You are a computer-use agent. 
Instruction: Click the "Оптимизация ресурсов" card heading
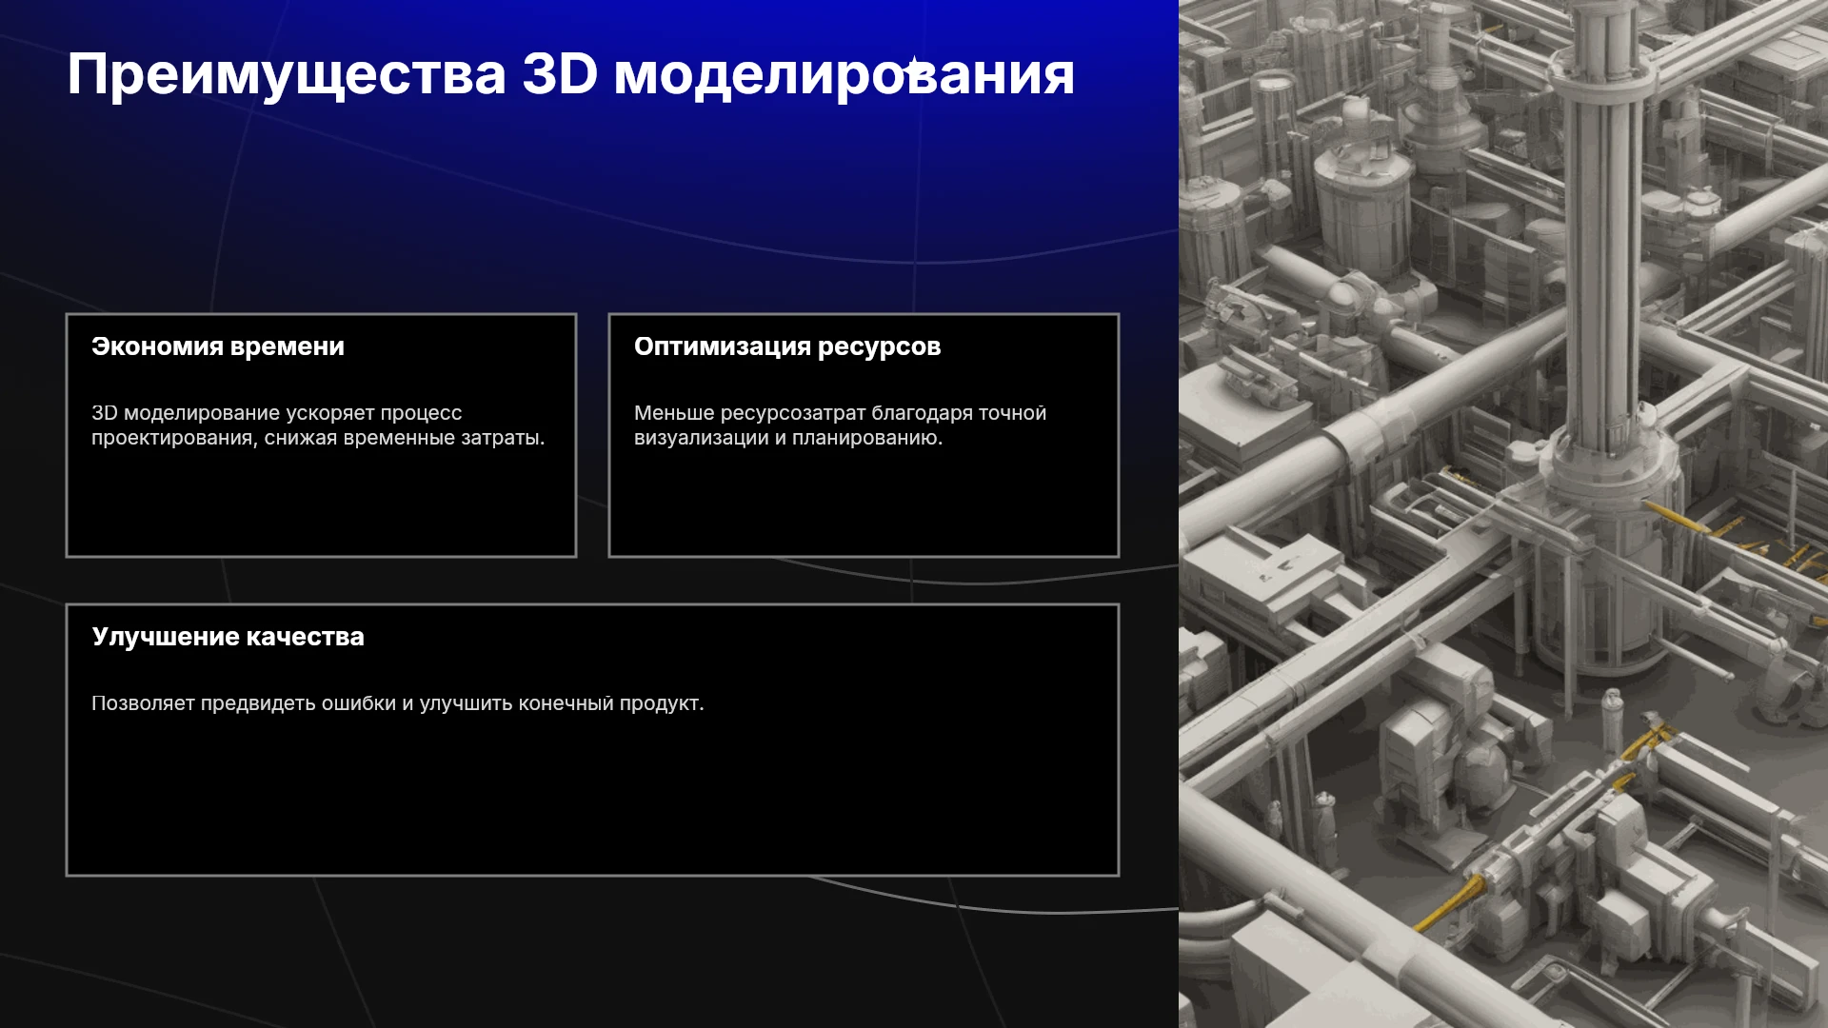click(787, 346)
